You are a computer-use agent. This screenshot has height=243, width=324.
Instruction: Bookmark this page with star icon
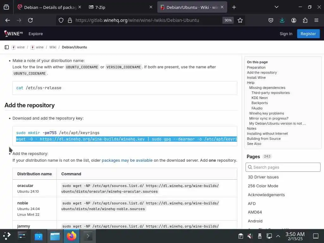pyautogui.click(x=240, y=20)
